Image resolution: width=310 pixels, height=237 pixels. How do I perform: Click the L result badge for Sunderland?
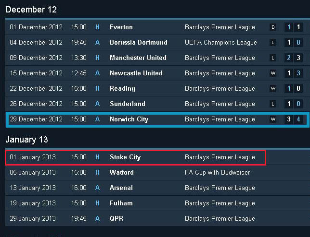[273, 104]
